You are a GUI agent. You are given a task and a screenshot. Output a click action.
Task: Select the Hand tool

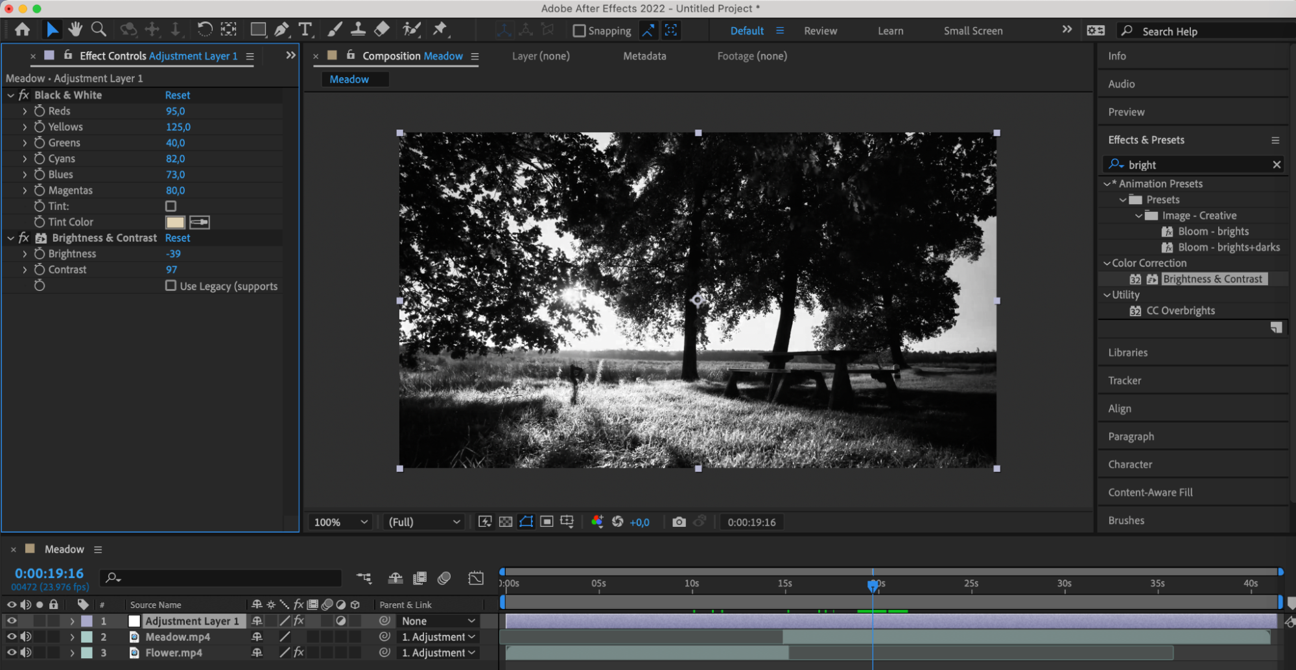pyautogui.click(x=75, y=29)
